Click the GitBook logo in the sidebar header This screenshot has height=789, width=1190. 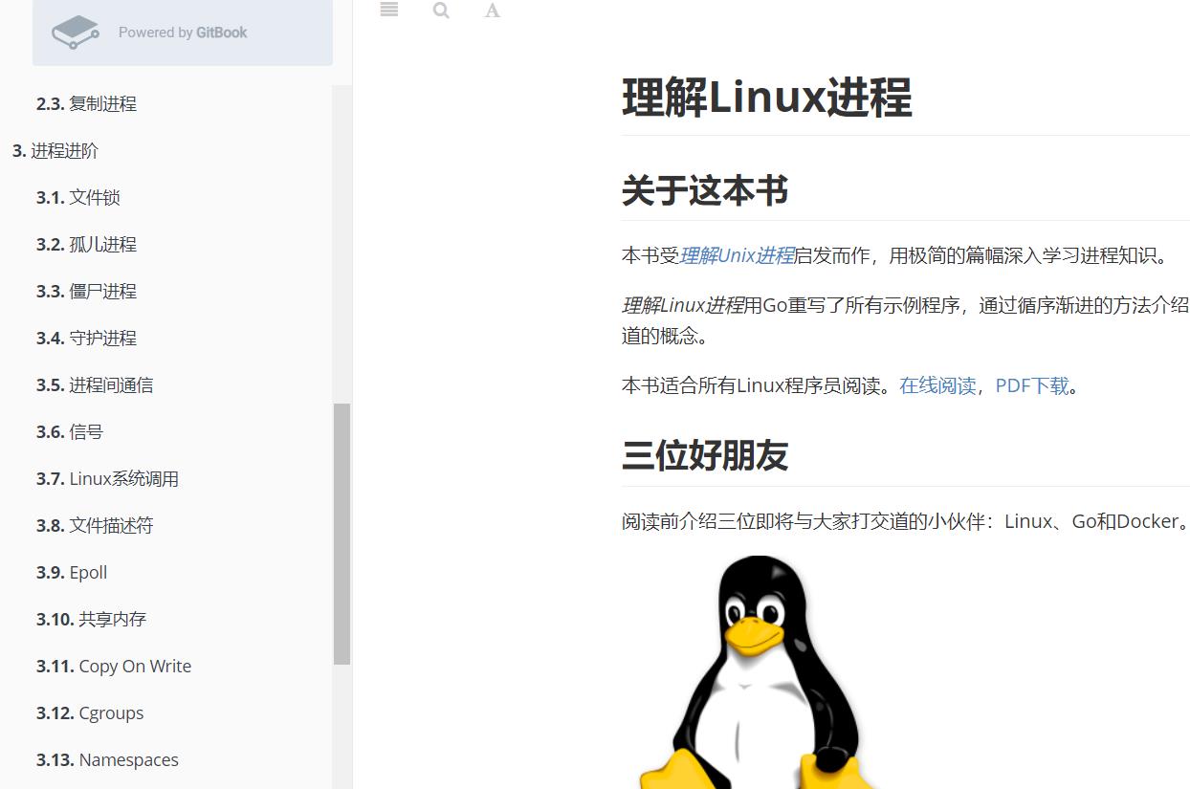75,32
